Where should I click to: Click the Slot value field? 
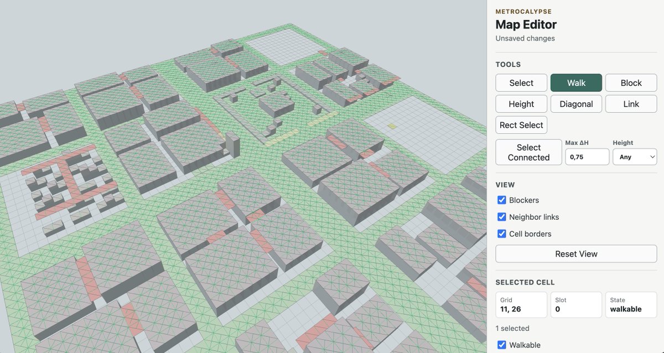click(x=576, y=305)
